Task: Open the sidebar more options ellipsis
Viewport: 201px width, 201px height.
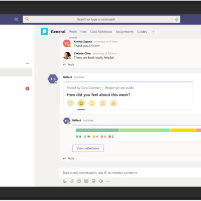Action: pos(27,63)
